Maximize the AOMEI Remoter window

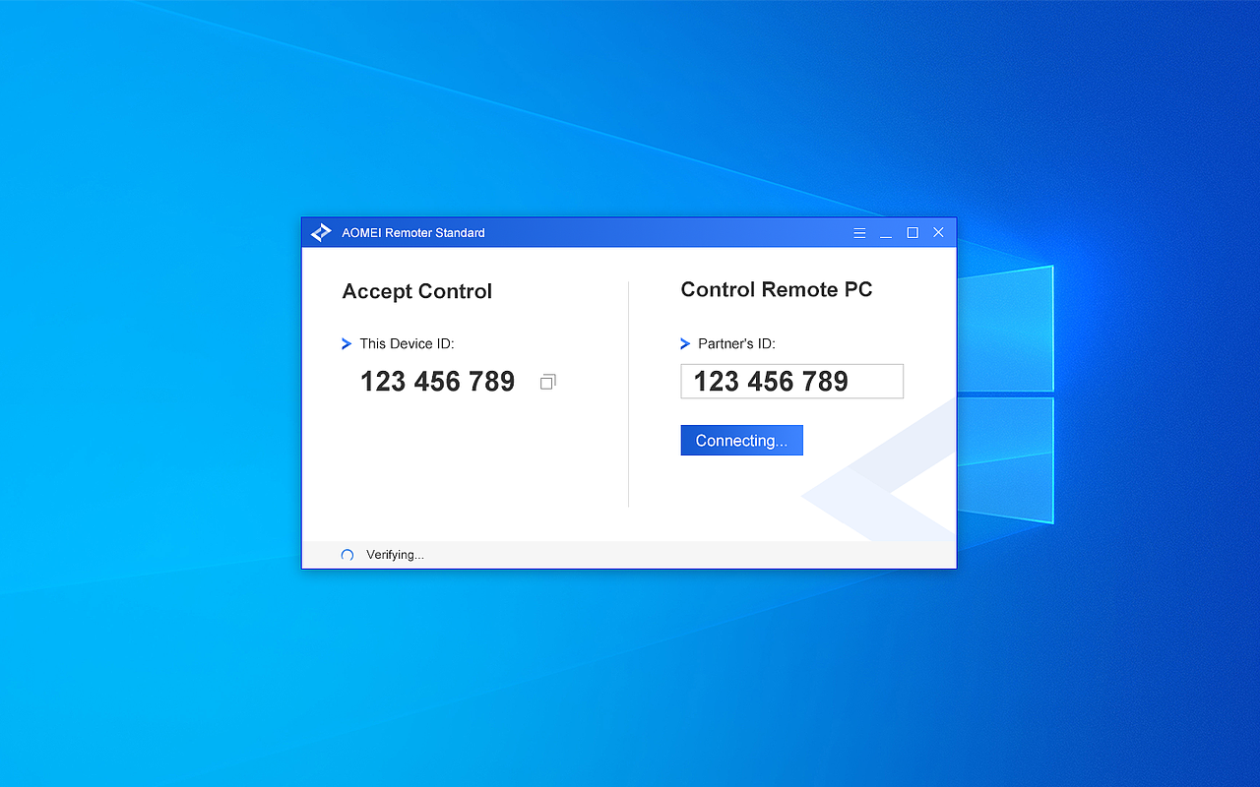point(913,233)
